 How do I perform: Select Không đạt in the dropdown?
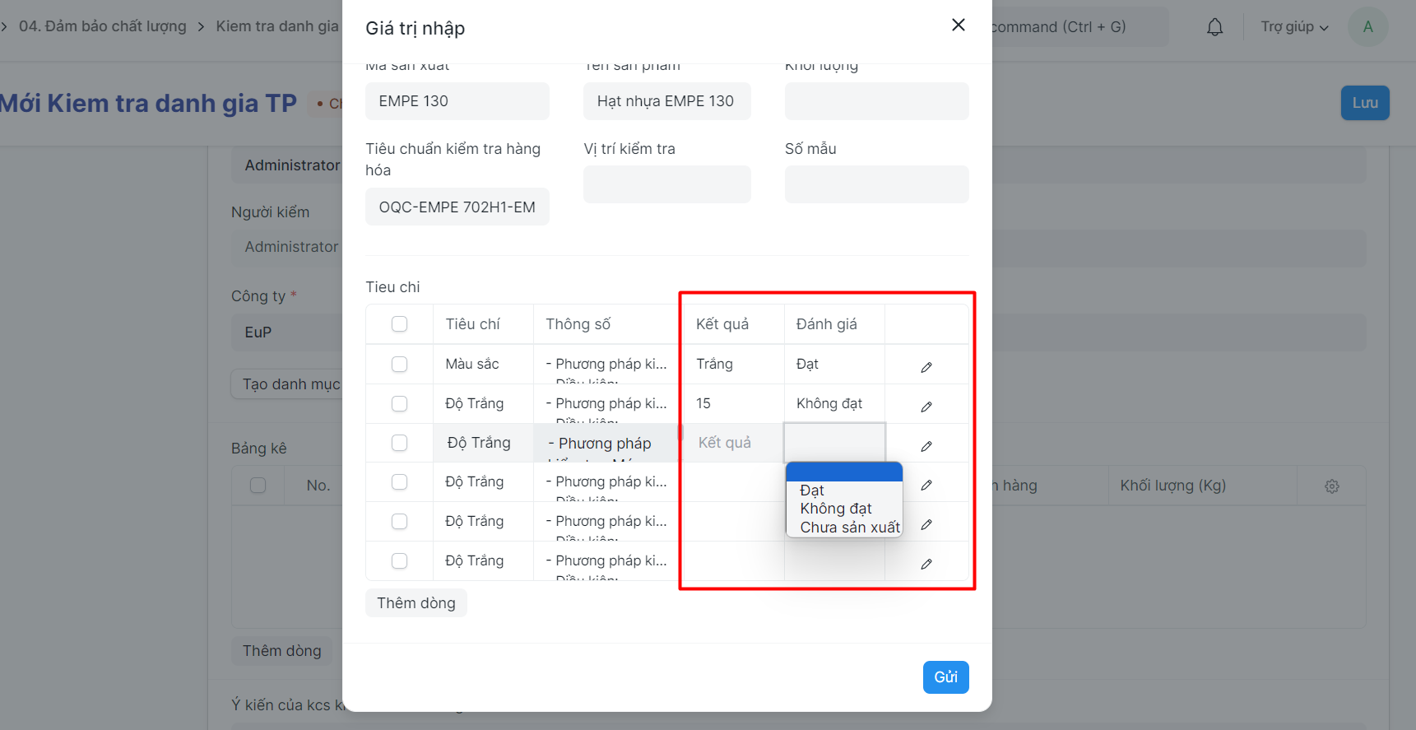[836, 509]
